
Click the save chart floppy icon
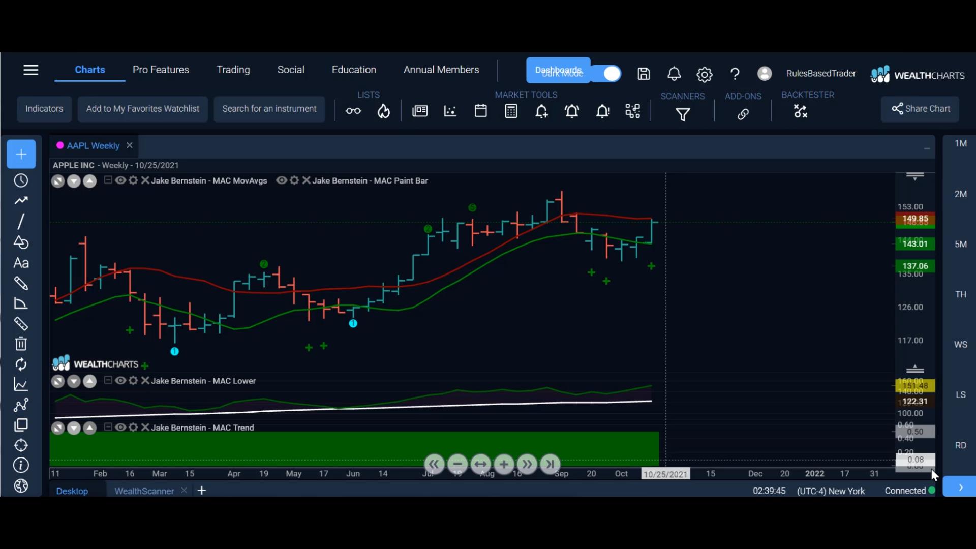click(x=644, y=74)
